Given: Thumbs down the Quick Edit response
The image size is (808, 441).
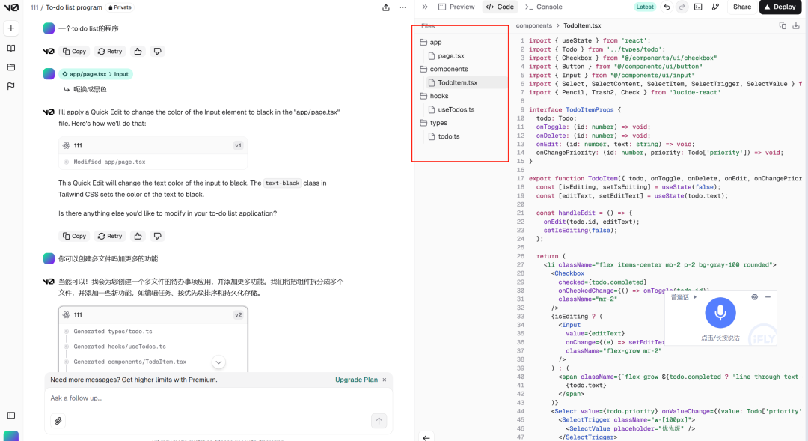Looking at the screenshot, I should coord(157,236).
